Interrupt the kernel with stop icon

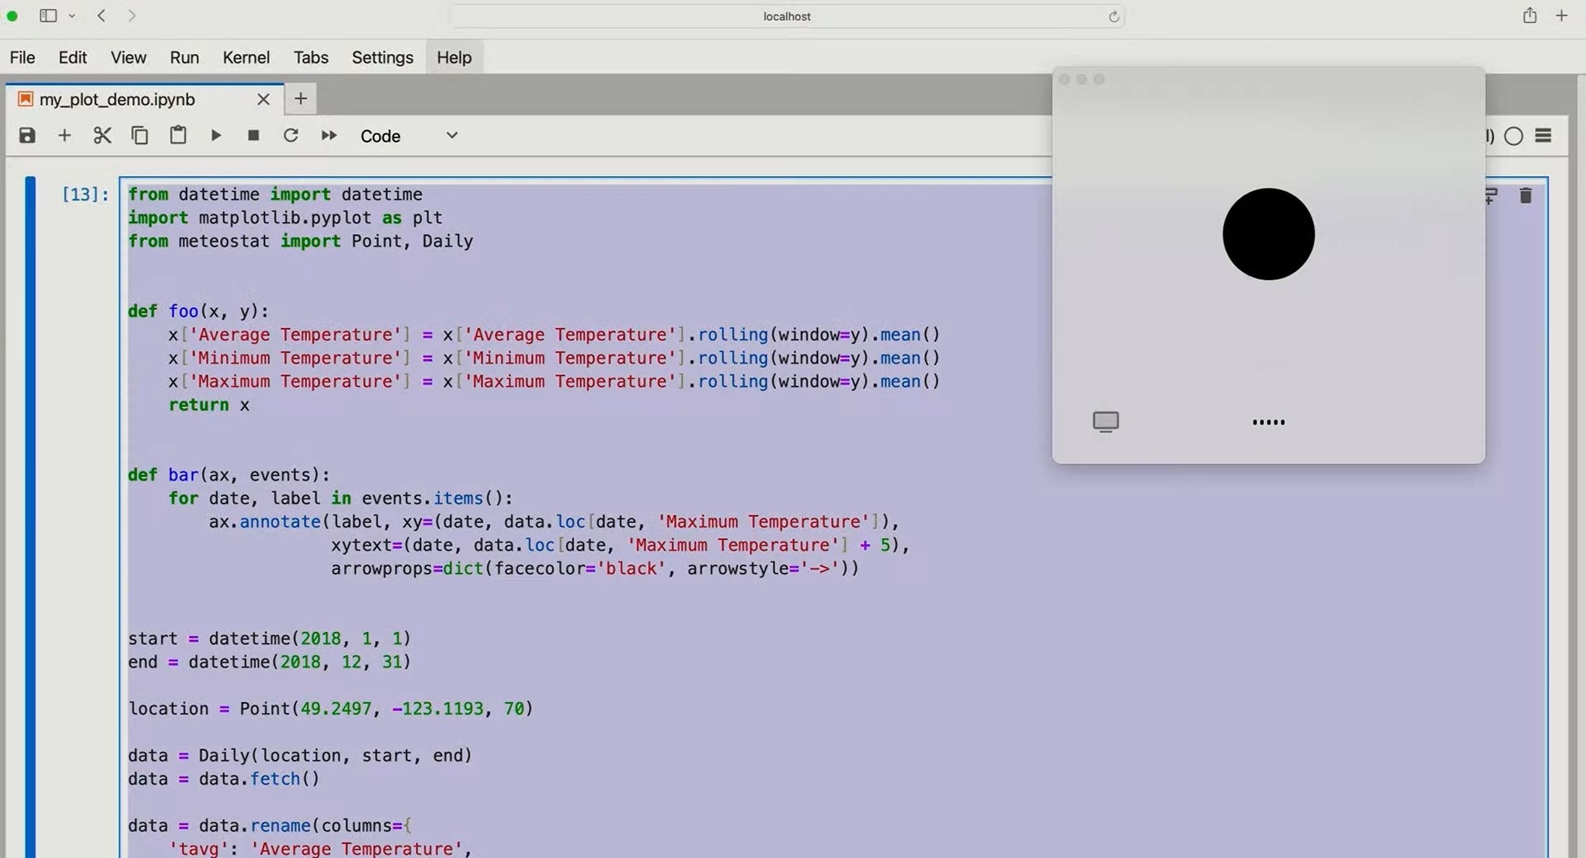253,136
